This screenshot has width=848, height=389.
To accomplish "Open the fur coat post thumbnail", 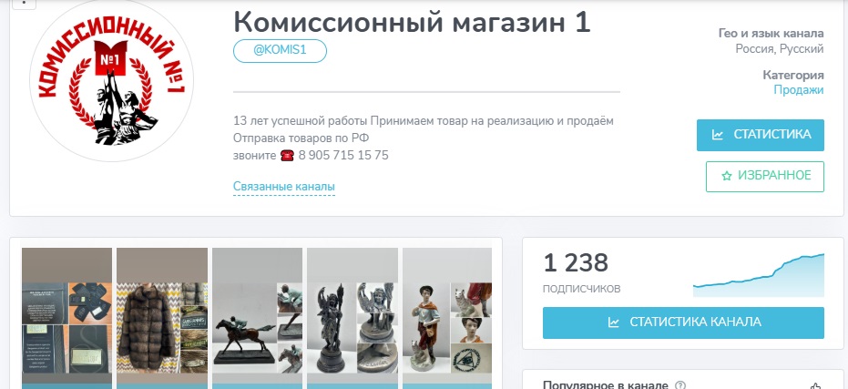I will click(x=162, y=318).
